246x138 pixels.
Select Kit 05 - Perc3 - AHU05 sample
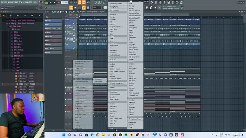point(25,87)
